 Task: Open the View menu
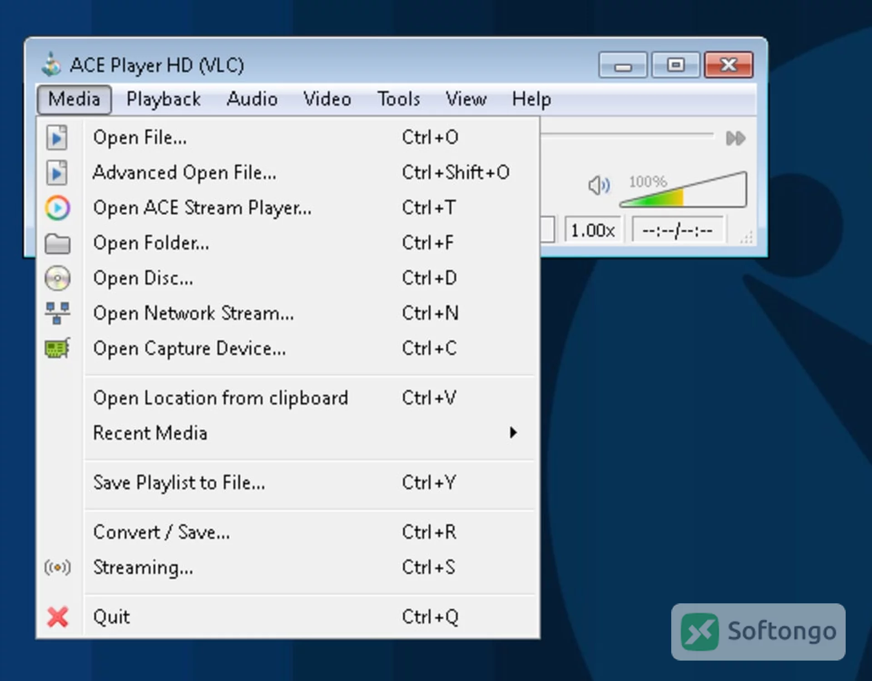[x=466, y=99]
